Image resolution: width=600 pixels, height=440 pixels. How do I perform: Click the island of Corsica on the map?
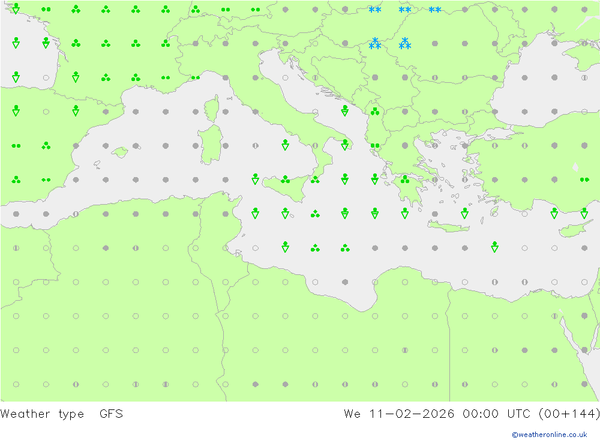212,109
